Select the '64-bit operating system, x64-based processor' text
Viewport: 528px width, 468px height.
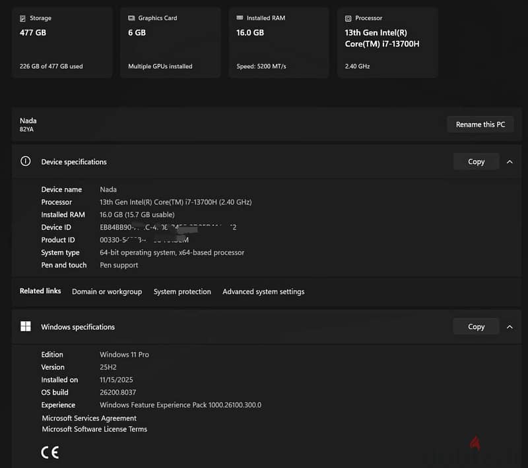point(172,252)
